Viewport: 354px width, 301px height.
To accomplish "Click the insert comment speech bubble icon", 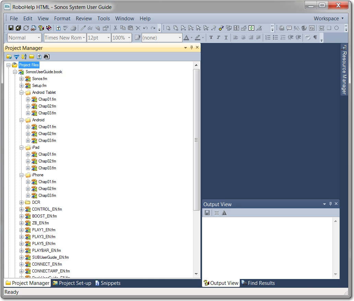I will 289,28.
